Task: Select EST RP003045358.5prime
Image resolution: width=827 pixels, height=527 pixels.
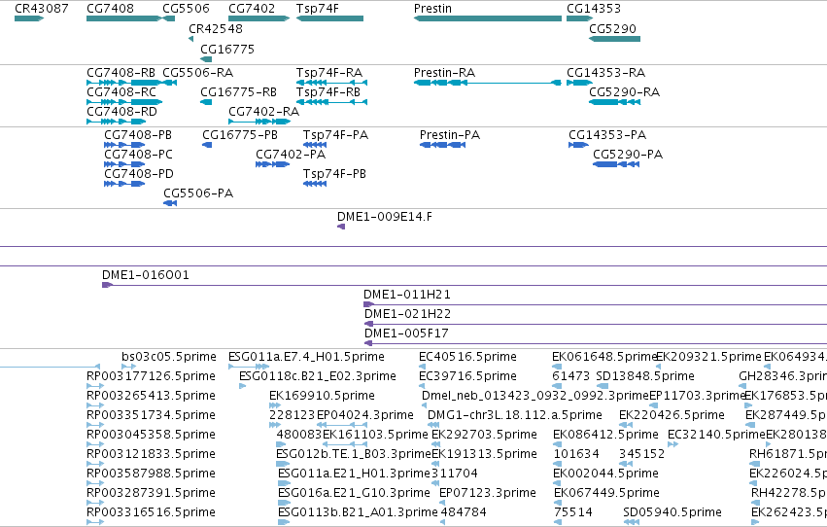Action: coord(95,444)
